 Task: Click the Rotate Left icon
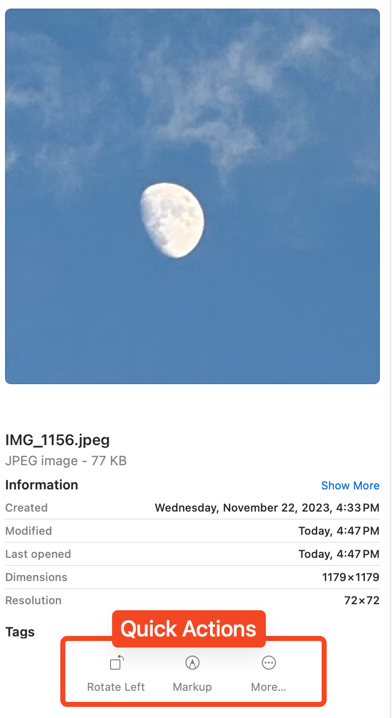(x=116, y=664)
